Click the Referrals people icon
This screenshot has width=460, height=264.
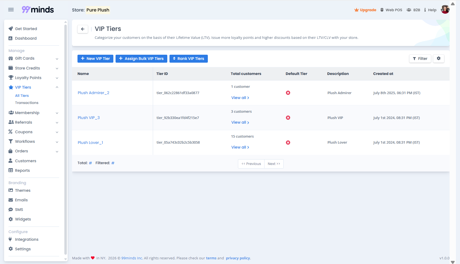[11, 122]
